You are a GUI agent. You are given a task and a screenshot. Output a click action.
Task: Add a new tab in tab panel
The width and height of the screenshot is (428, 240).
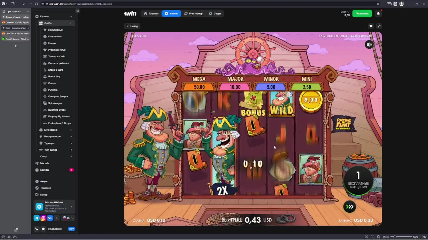pos(15,46)
